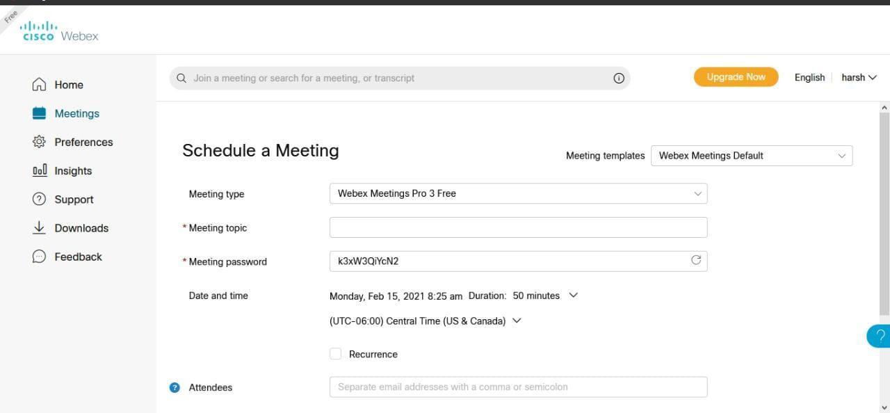Click the Attendees email input field
Screen dimensions: 890x413
[x=518, y=387]
